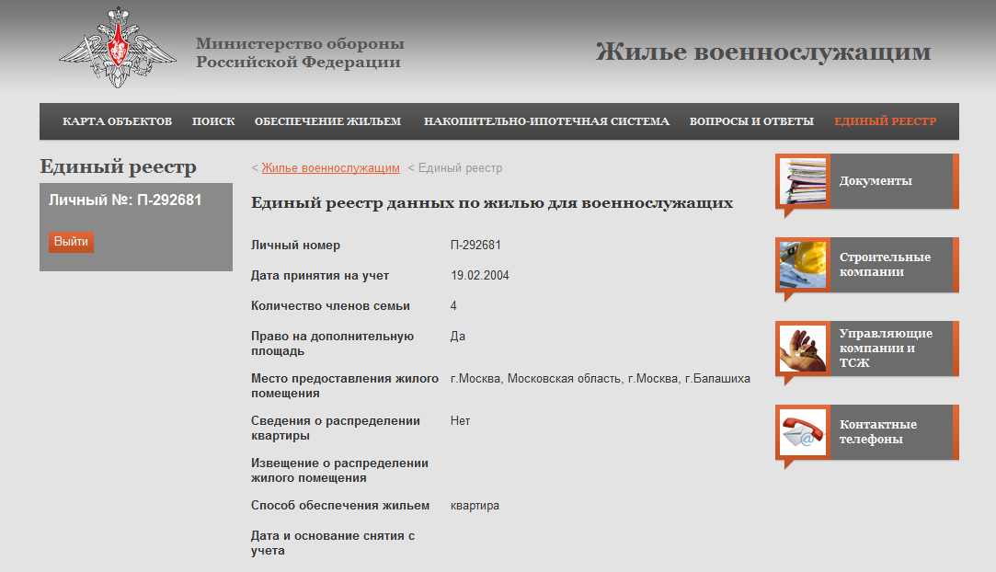Click the Строительные компании hard hat icon
The image size is (996, 572).
coord(803,265)
